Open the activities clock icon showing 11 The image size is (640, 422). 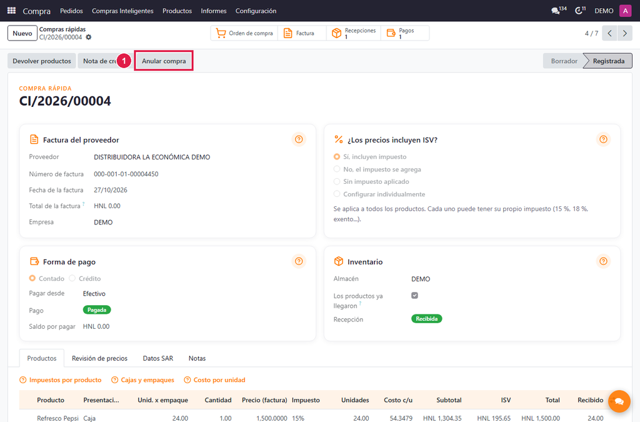click(x=581, y=11)
